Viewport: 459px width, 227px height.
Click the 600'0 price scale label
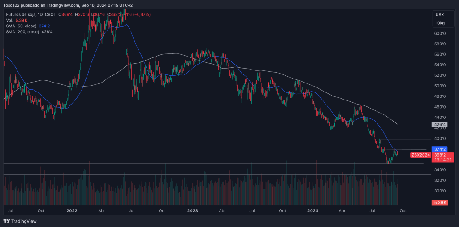click(x=439, y=34)
